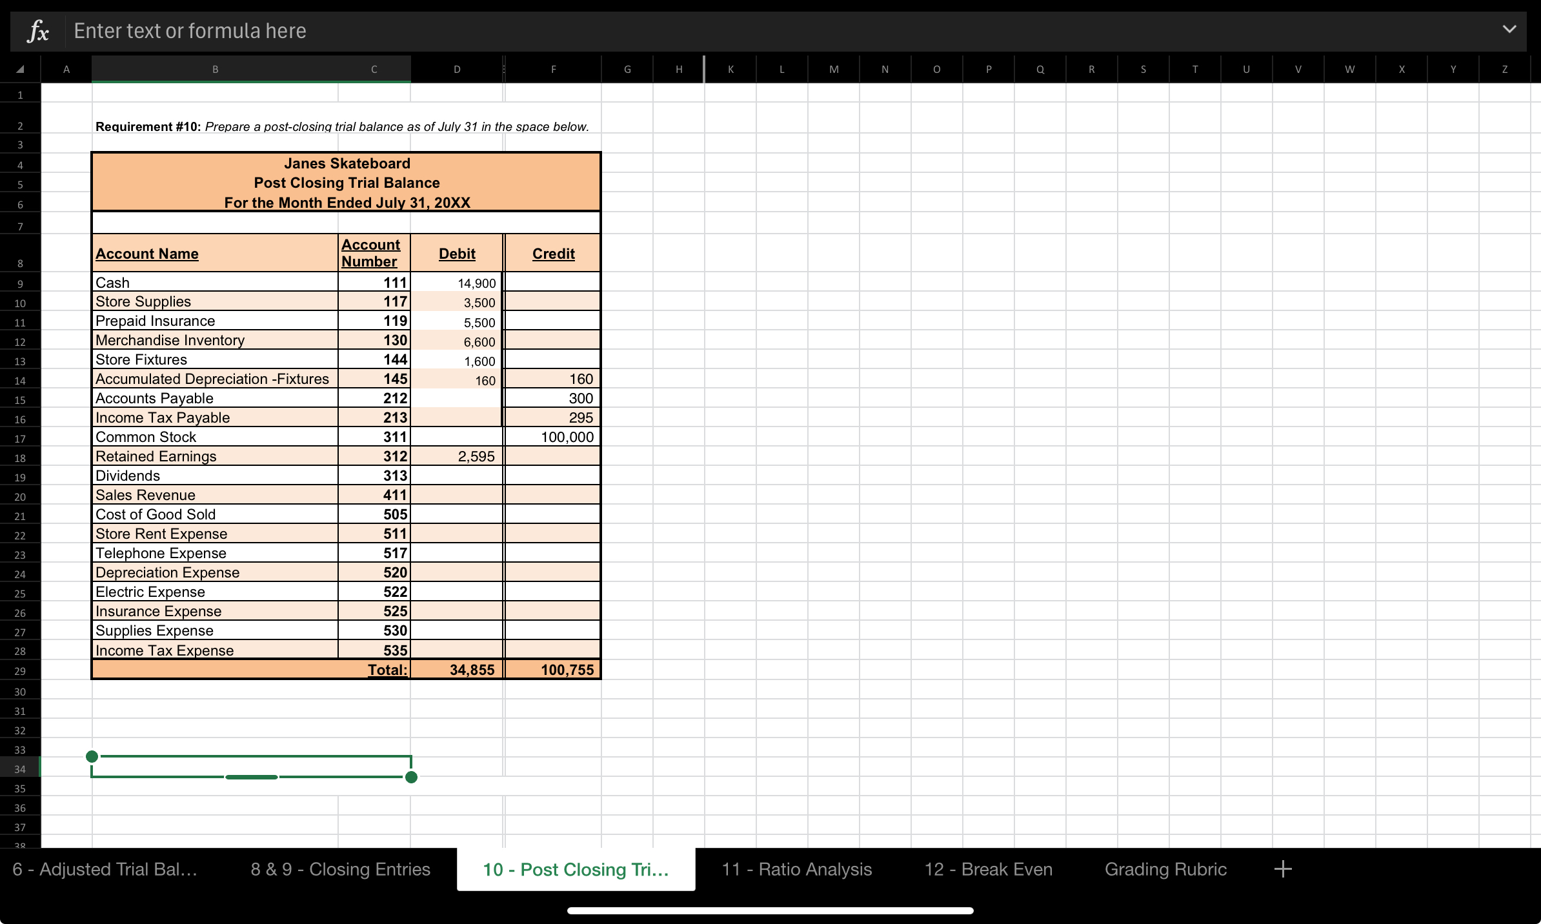Open the 8 & 9 - Closing Entries tab

click(340, 869)
